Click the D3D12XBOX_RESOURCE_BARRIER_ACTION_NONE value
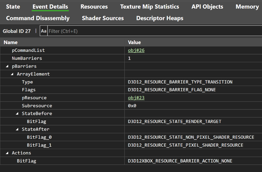262x172 pixels. (180, 161)
